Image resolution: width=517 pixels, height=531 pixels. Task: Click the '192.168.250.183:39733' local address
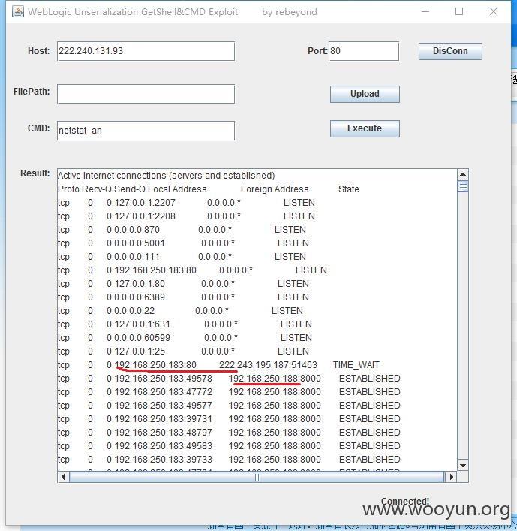click(x=163, y=460)
